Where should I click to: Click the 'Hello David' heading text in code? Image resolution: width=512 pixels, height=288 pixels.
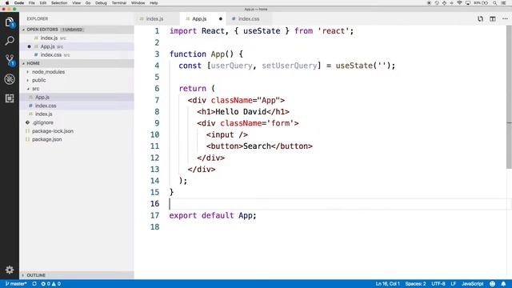point(241,112)
